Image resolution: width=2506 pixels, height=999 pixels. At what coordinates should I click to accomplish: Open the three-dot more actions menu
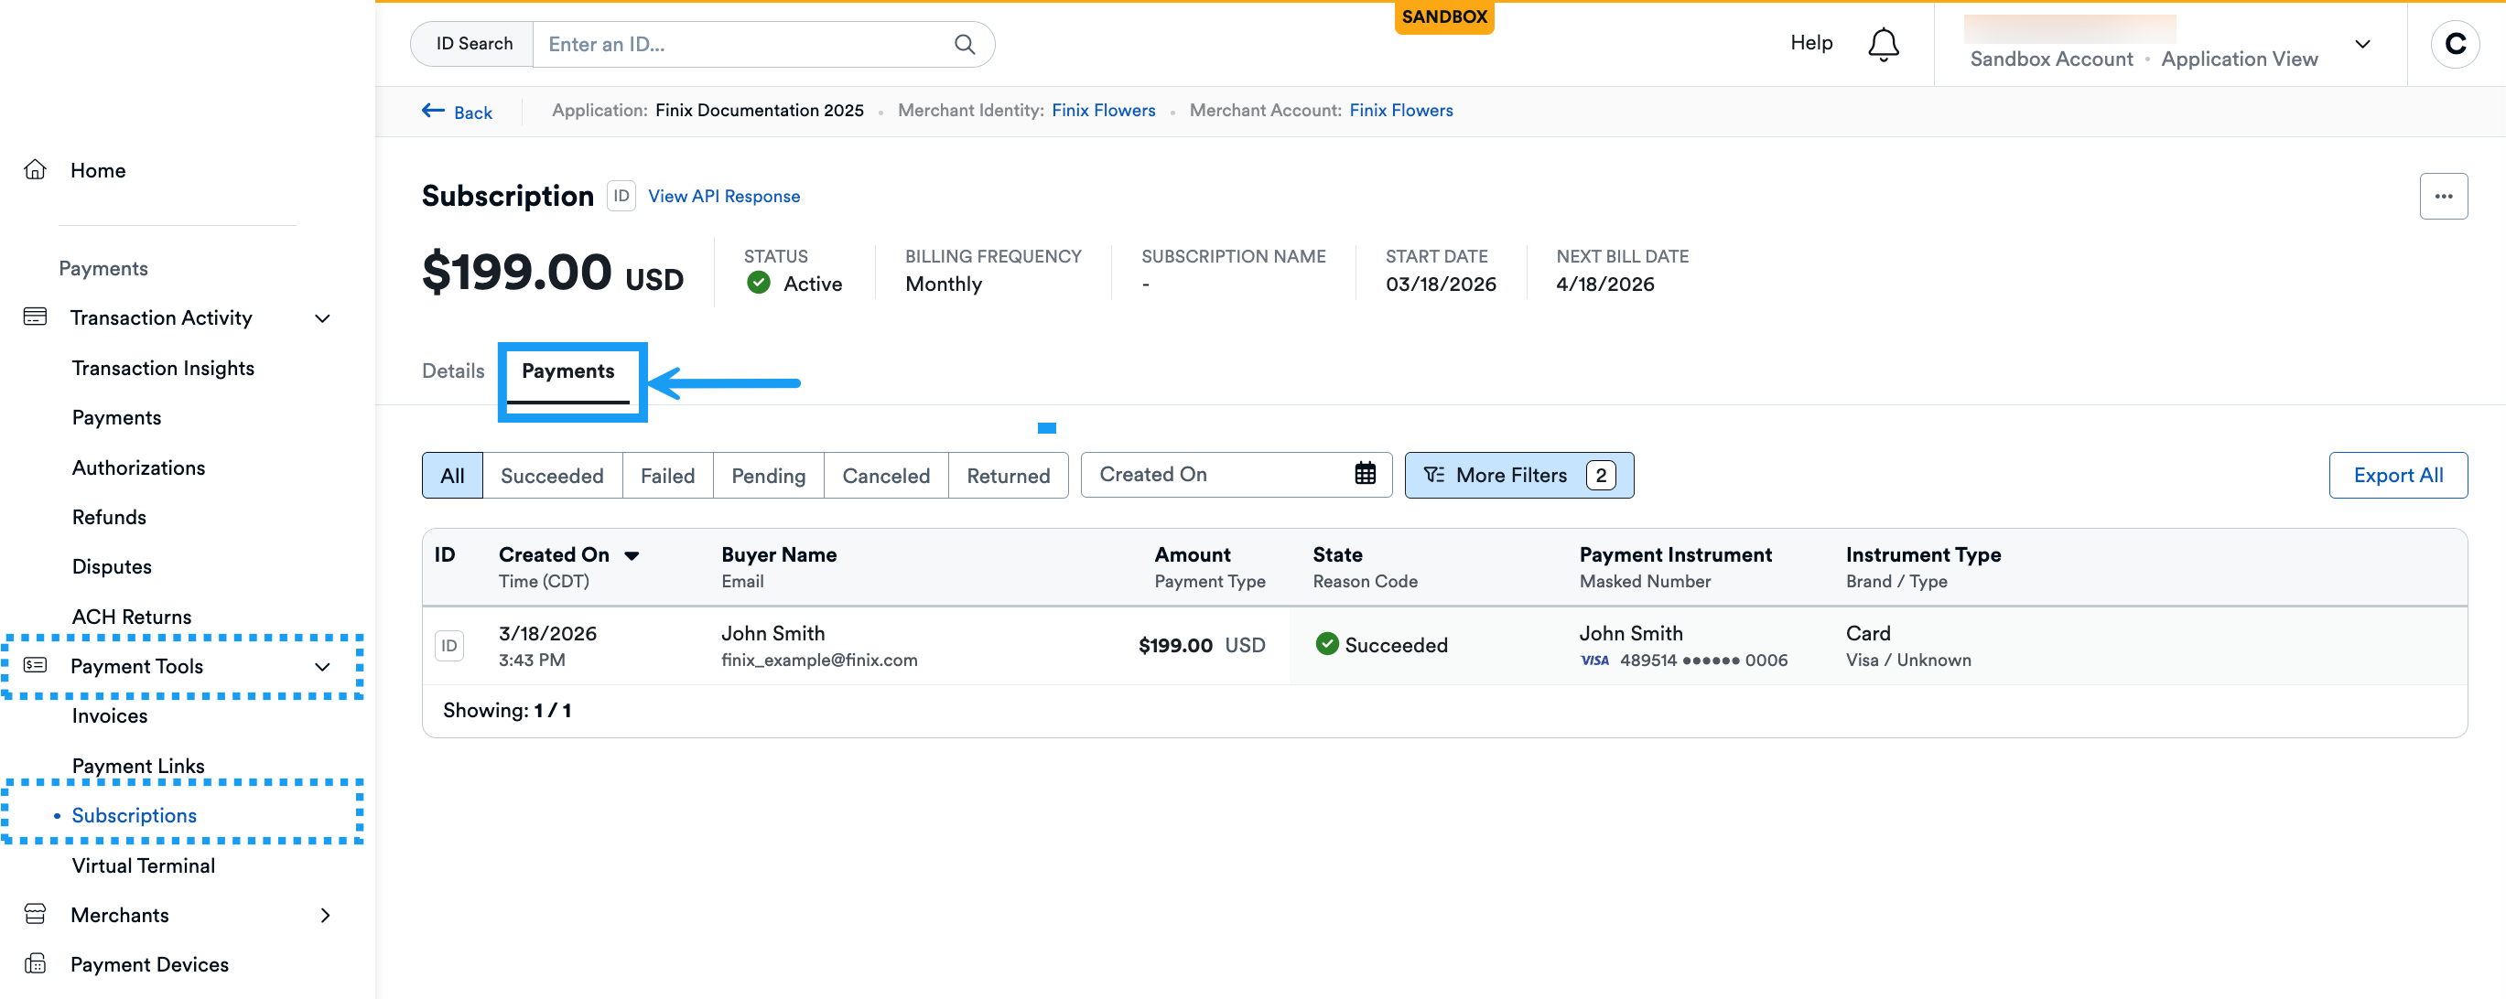[2442, 196]
